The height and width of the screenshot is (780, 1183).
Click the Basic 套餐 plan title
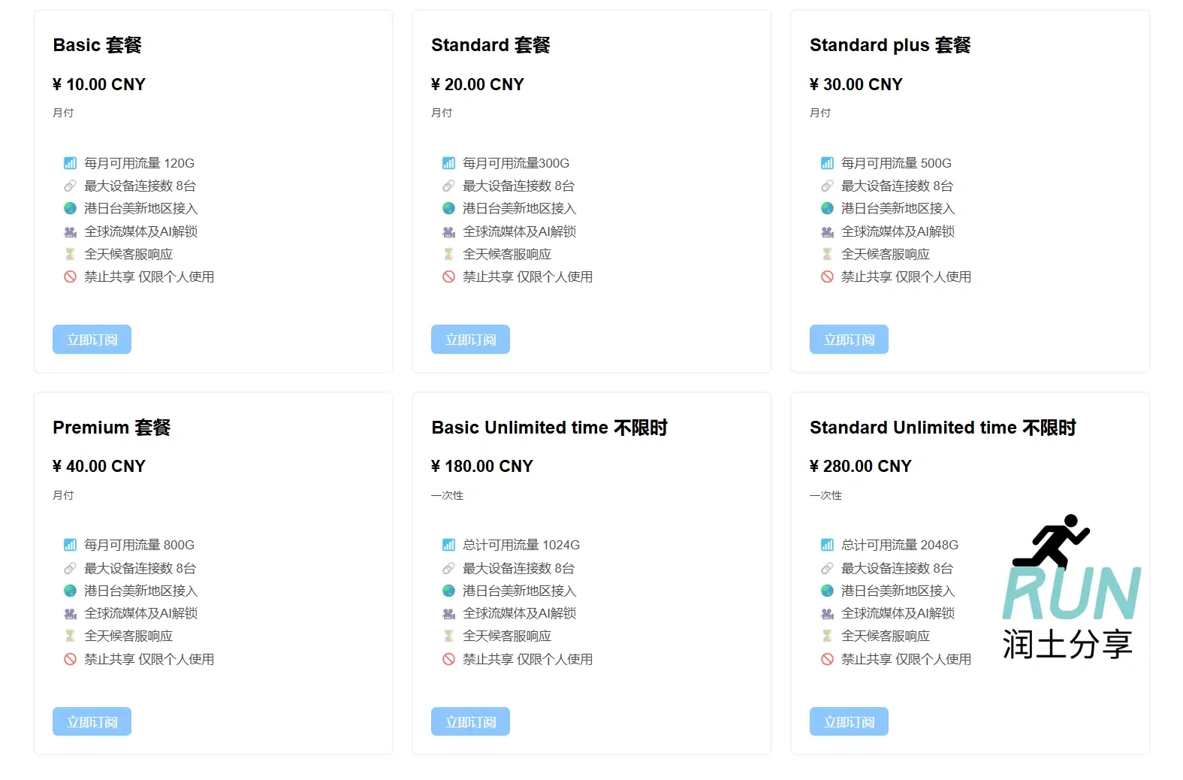(96, 45)
